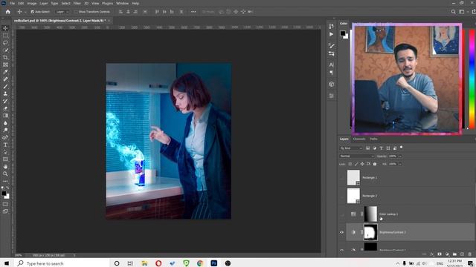This screenshot has width=476, height=267.
Task: Click the Actions play icon in side dock
Action: pyautogui.click(x=331, y=34)
